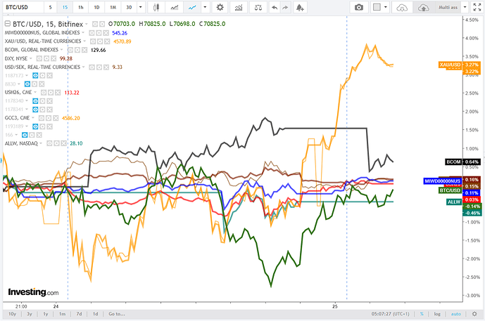The width and height of the screenshot is (485, 321).
Task: Set date range to 1y
Action: coord(46,314)
